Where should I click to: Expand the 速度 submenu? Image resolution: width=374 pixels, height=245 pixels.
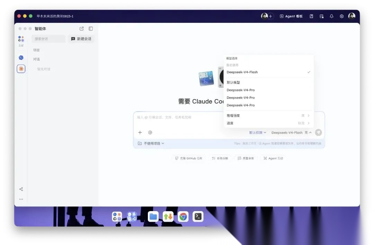coord(269,123)
